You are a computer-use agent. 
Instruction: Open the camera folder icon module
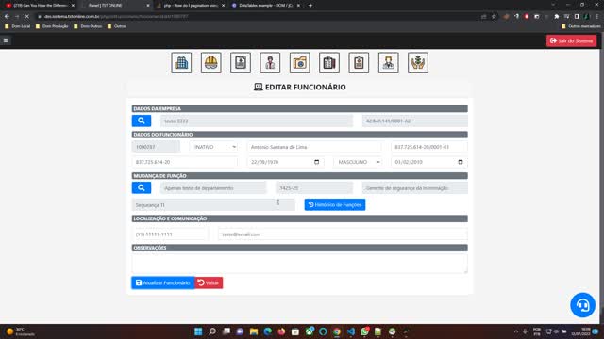click(x=300, y=62)
